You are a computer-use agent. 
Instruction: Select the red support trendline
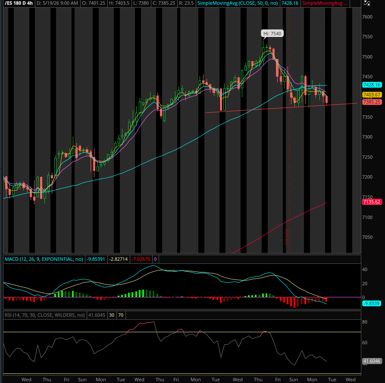[x=281, y=108]
